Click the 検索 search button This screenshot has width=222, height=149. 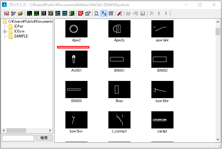pyautogui.click(x=44, y=138)
